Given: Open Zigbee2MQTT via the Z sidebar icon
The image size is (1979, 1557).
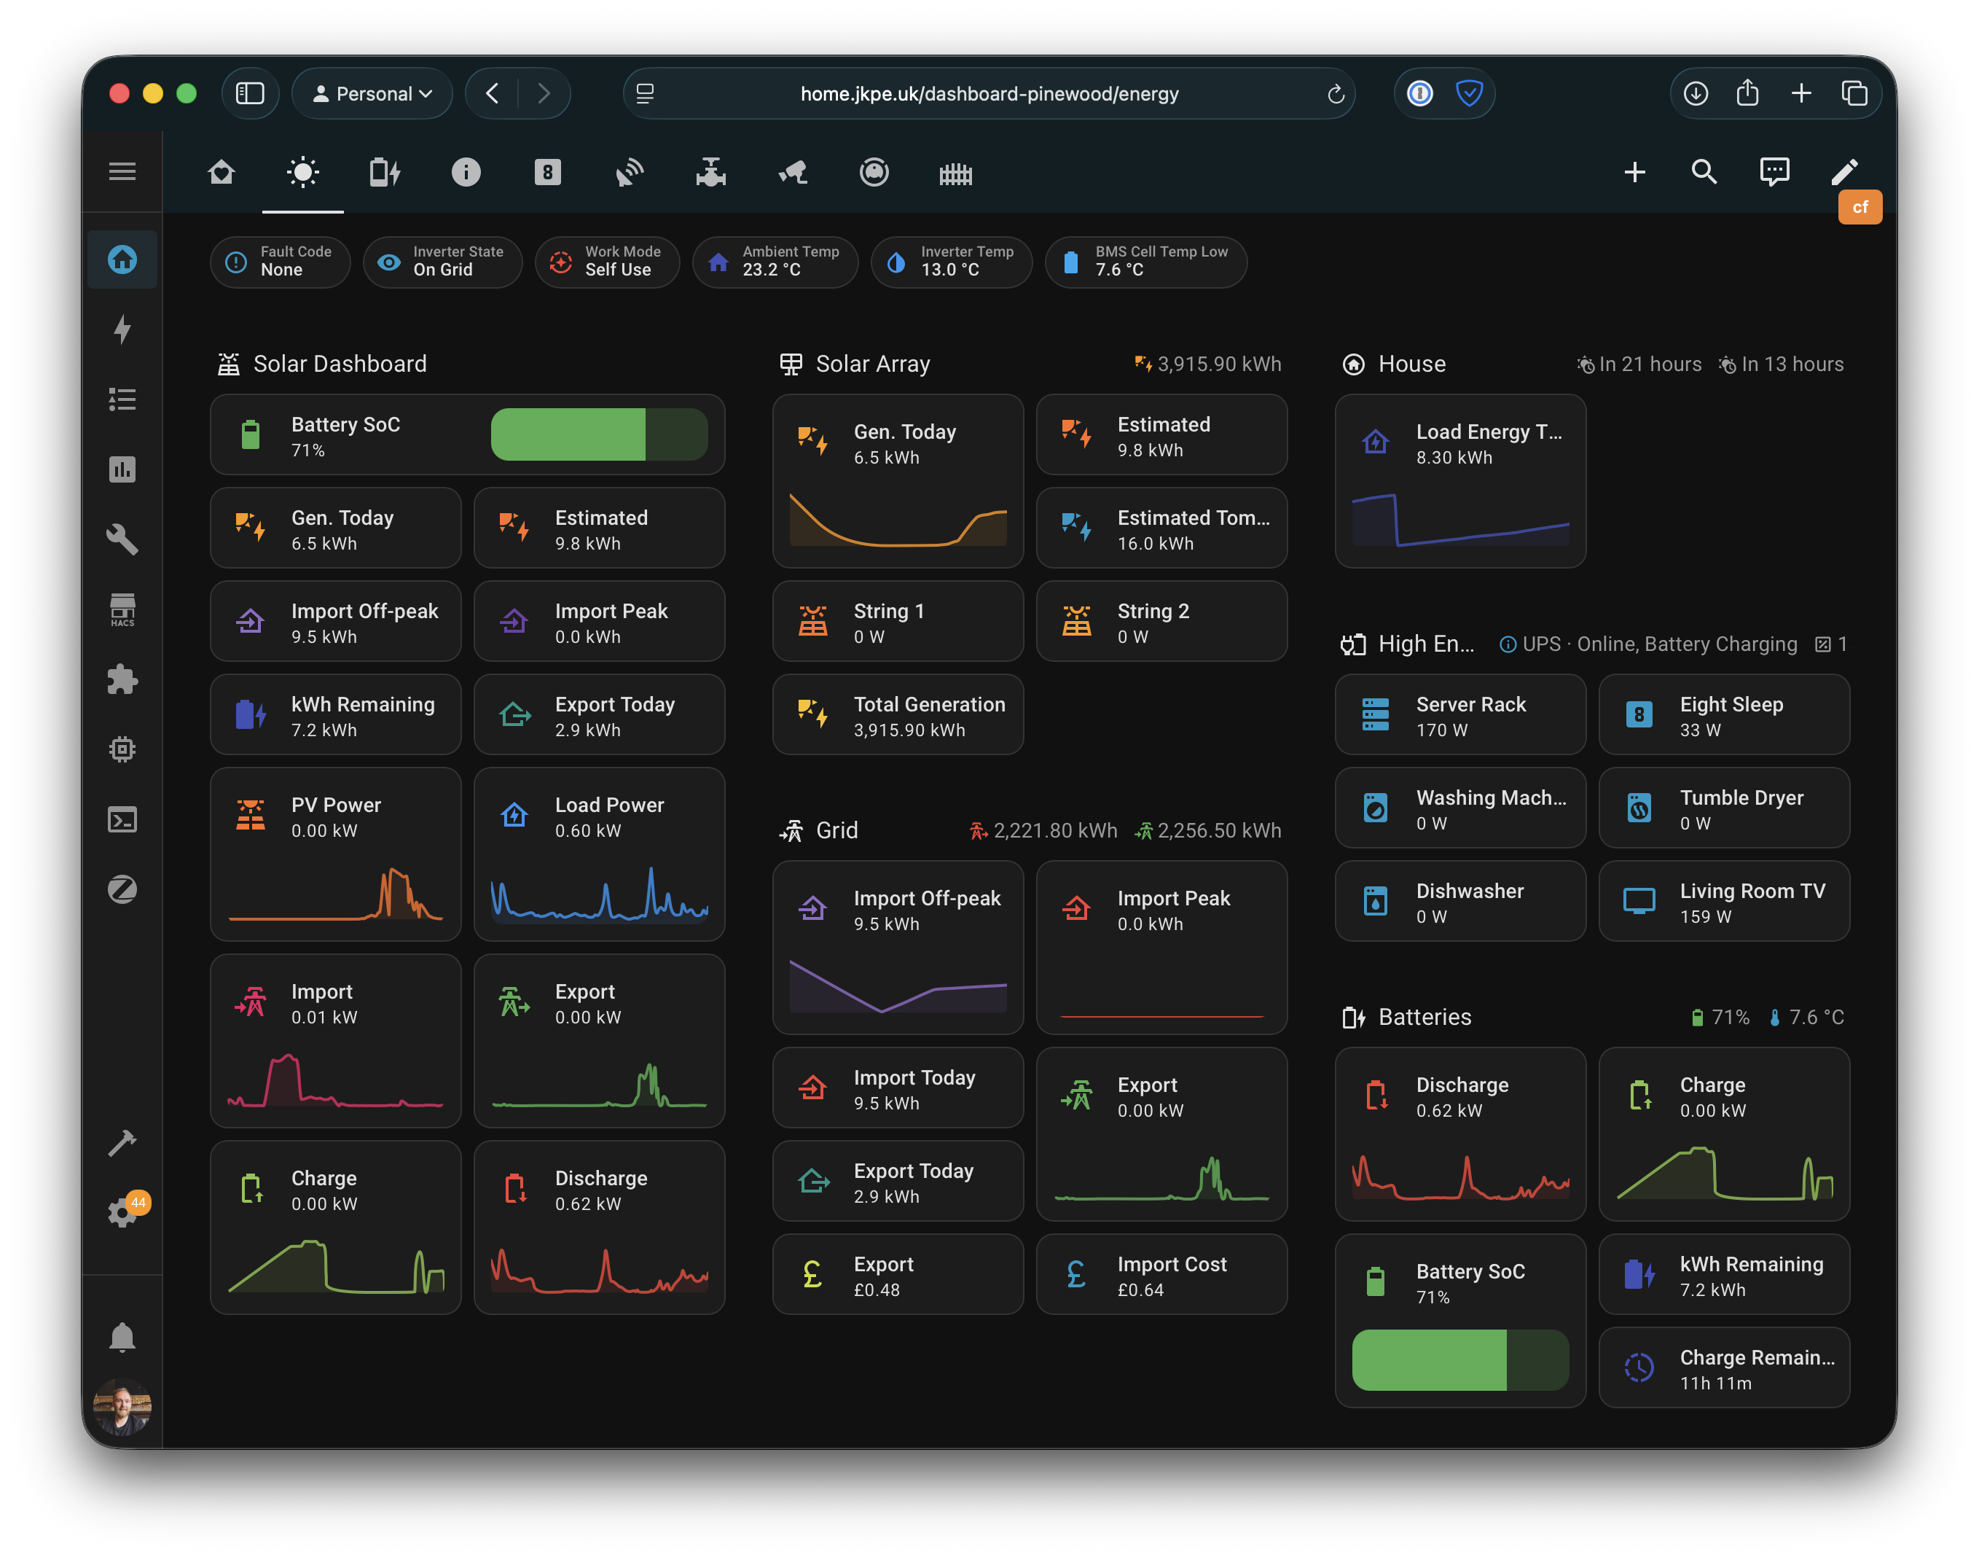Looking at the screenshot, I should (123, 890).
